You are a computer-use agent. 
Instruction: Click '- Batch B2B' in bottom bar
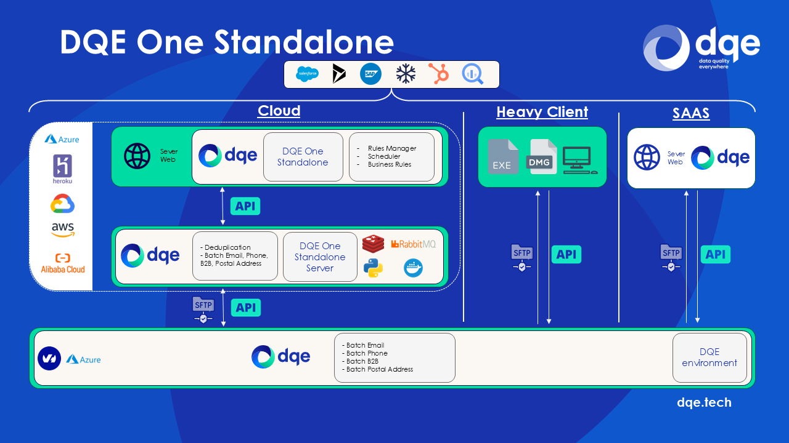361,361
